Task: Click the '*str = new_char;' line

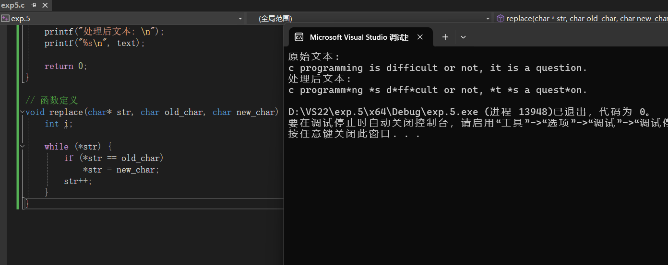Action: point(121,170)
